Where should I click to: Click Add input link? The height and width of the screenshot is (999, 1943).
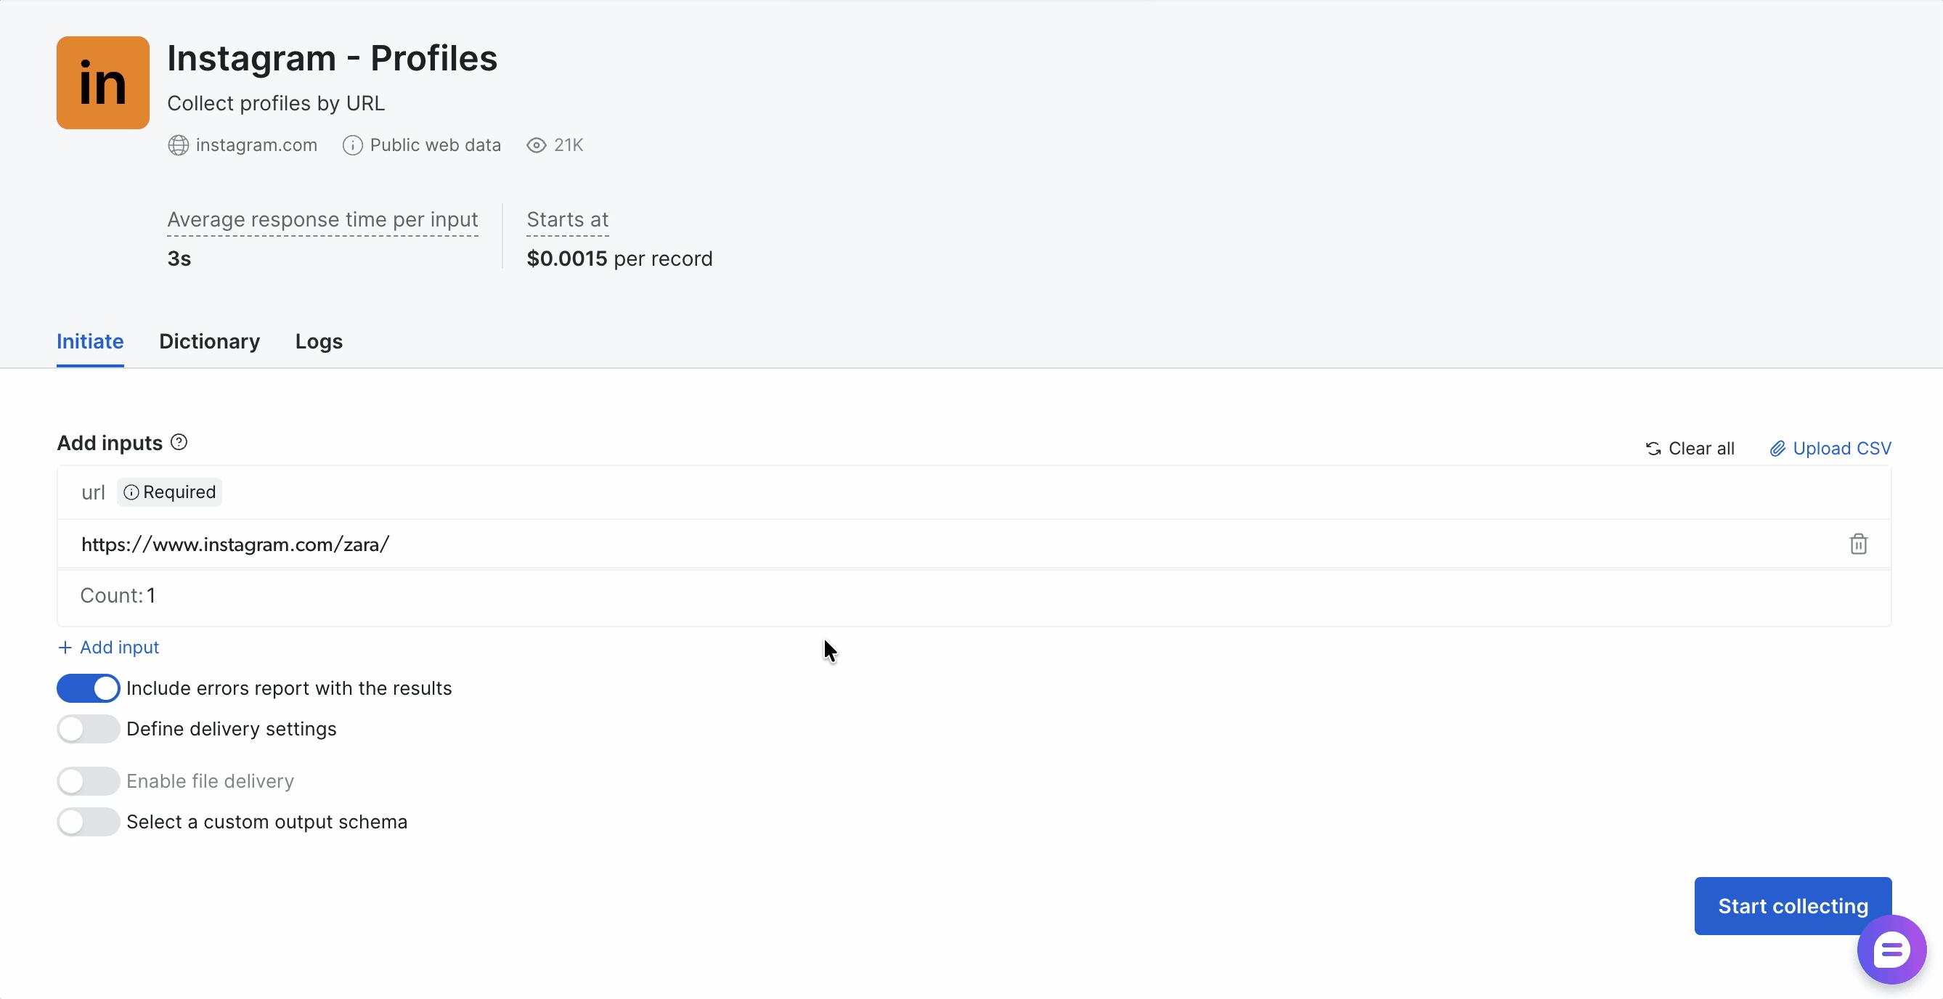pyautogui.click(x=109, y=648)
